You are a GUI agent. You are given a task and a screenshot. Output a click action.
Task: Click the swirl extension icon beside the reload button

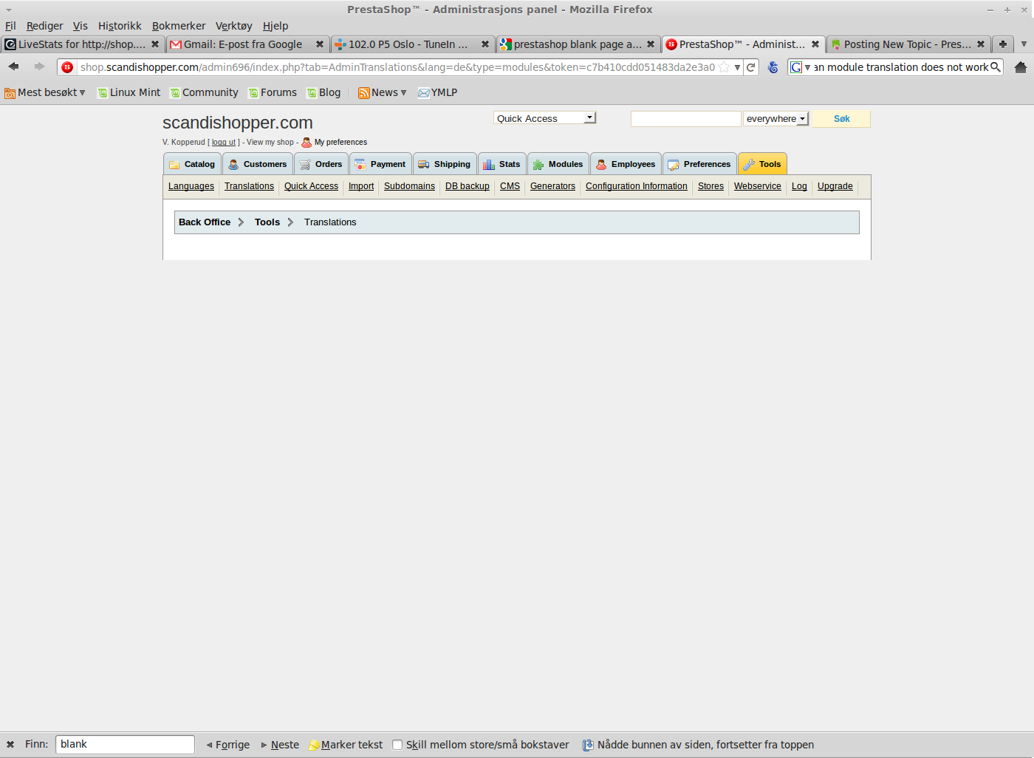pyautogui.click(x=773, y=67)
